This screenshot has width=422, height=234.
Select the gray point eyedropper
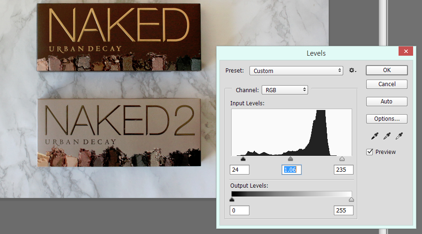pyautogui.click(x=387, y=136)
